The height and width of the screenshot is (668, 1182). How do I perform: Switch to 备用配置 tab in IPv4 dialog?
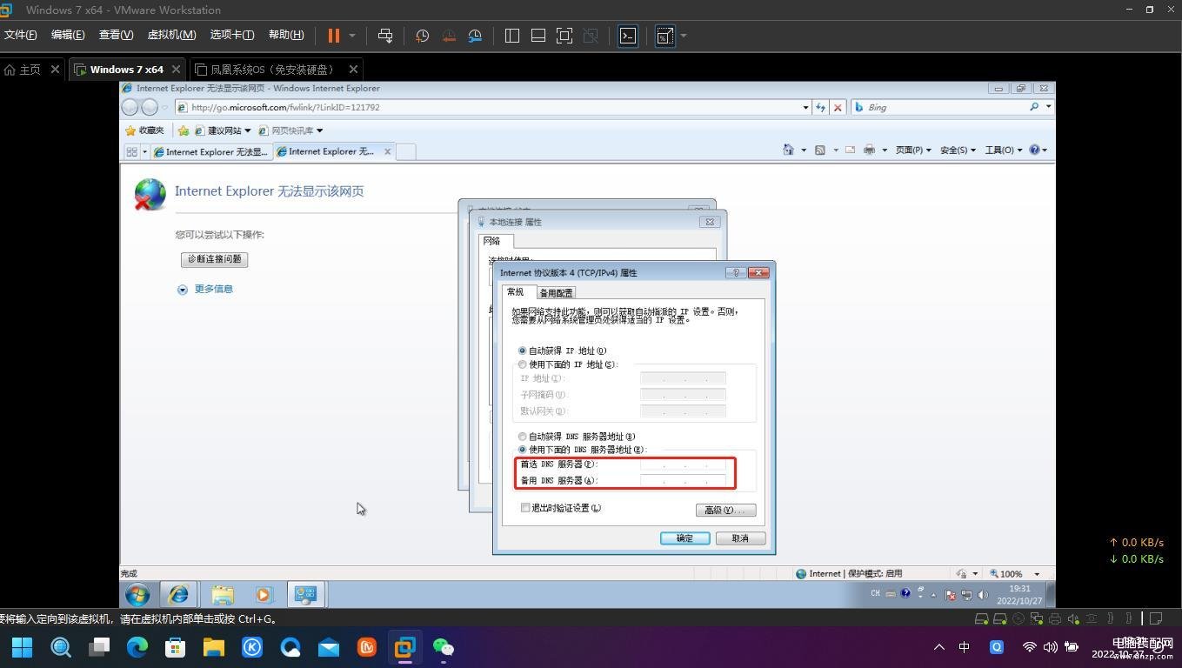pos(556,292)
